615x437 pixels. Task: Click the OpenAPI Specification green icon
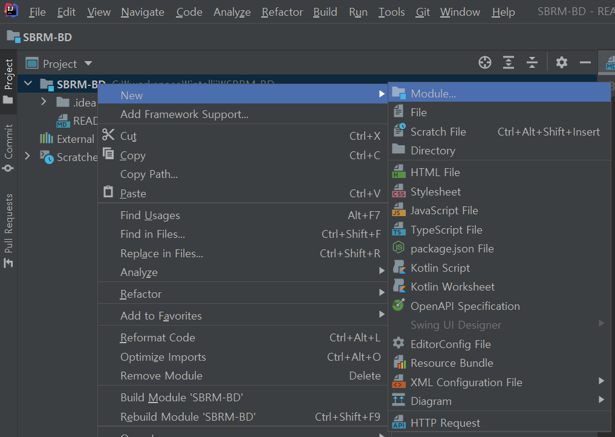399,304
